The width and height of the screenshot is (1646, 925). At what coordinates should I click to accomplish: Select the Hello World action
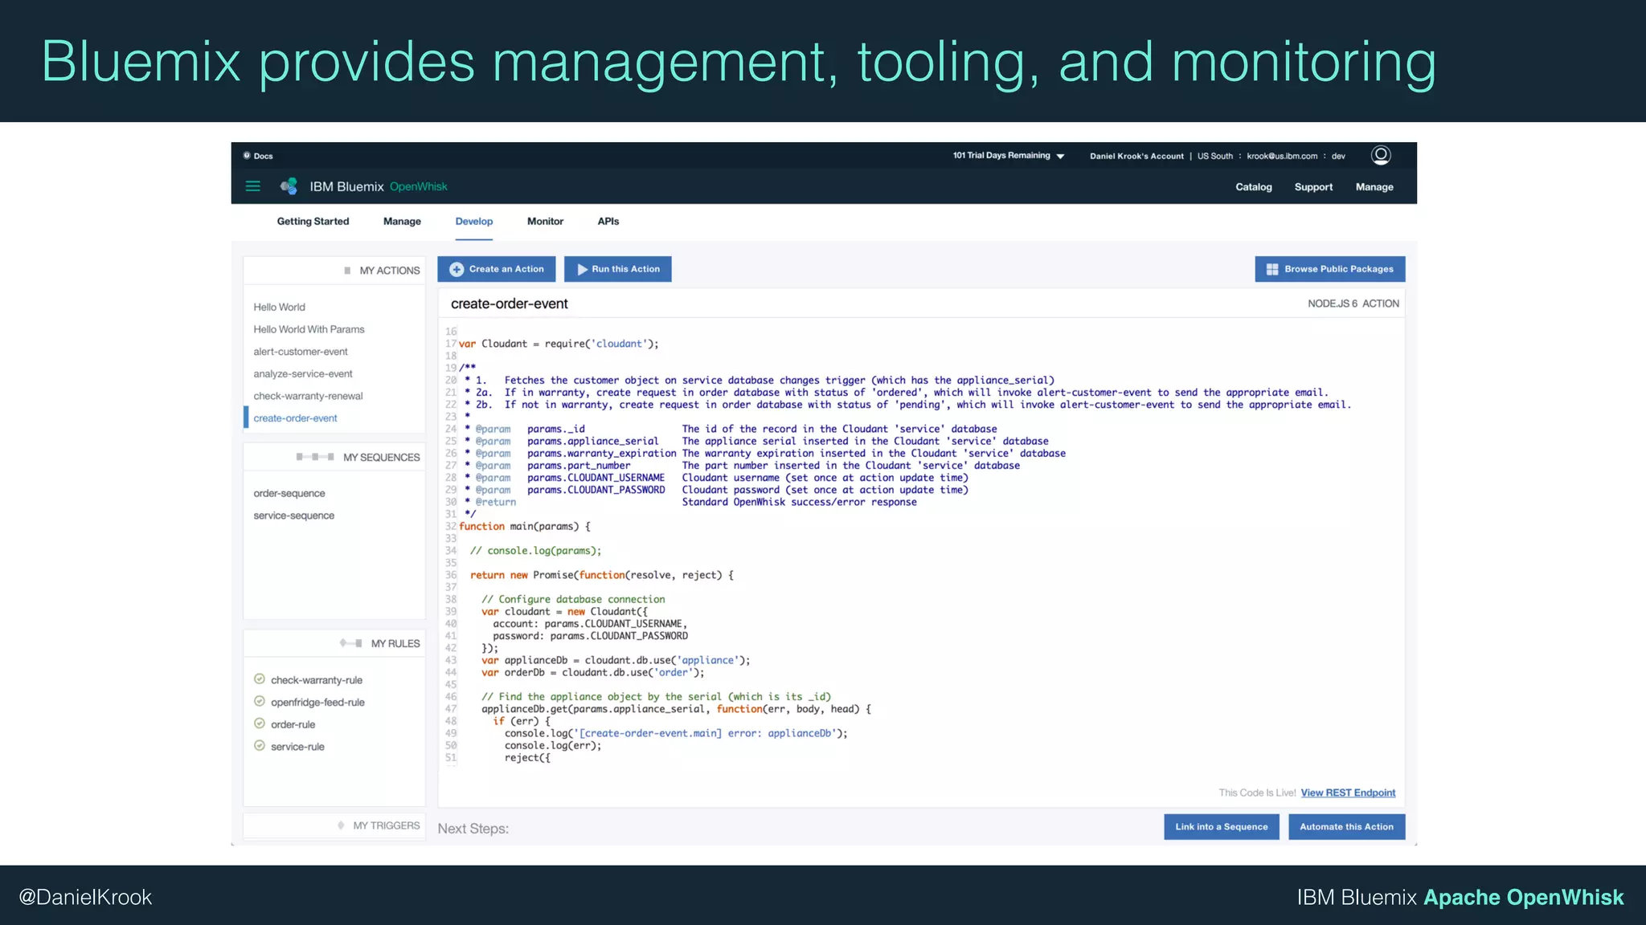(279, 307)
